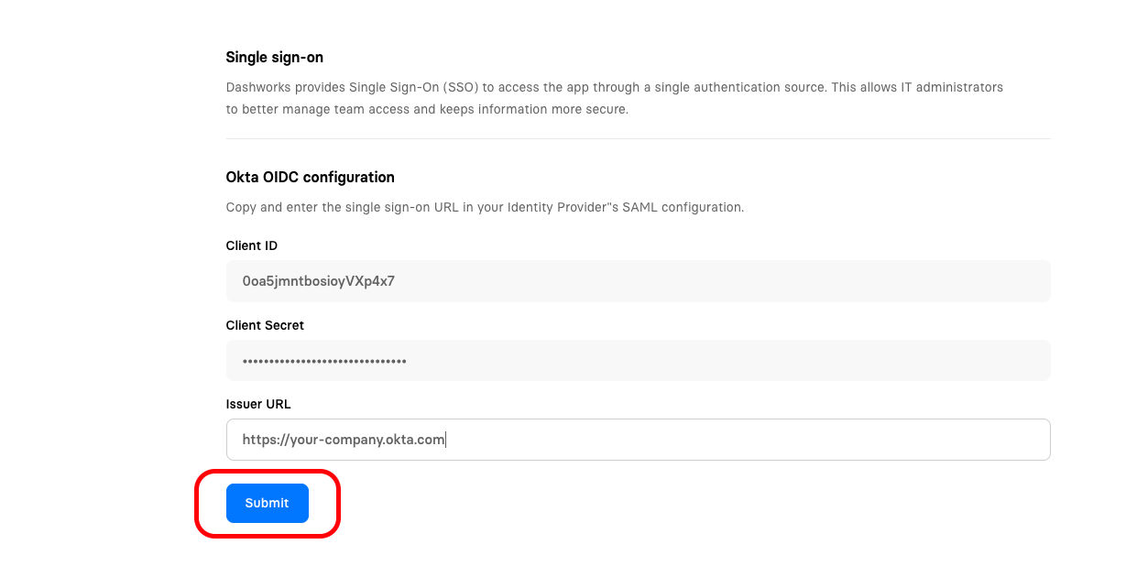Click the masked dots of the Client Secret
This screenshot has height=566, width=1137.
coord(324,361)
